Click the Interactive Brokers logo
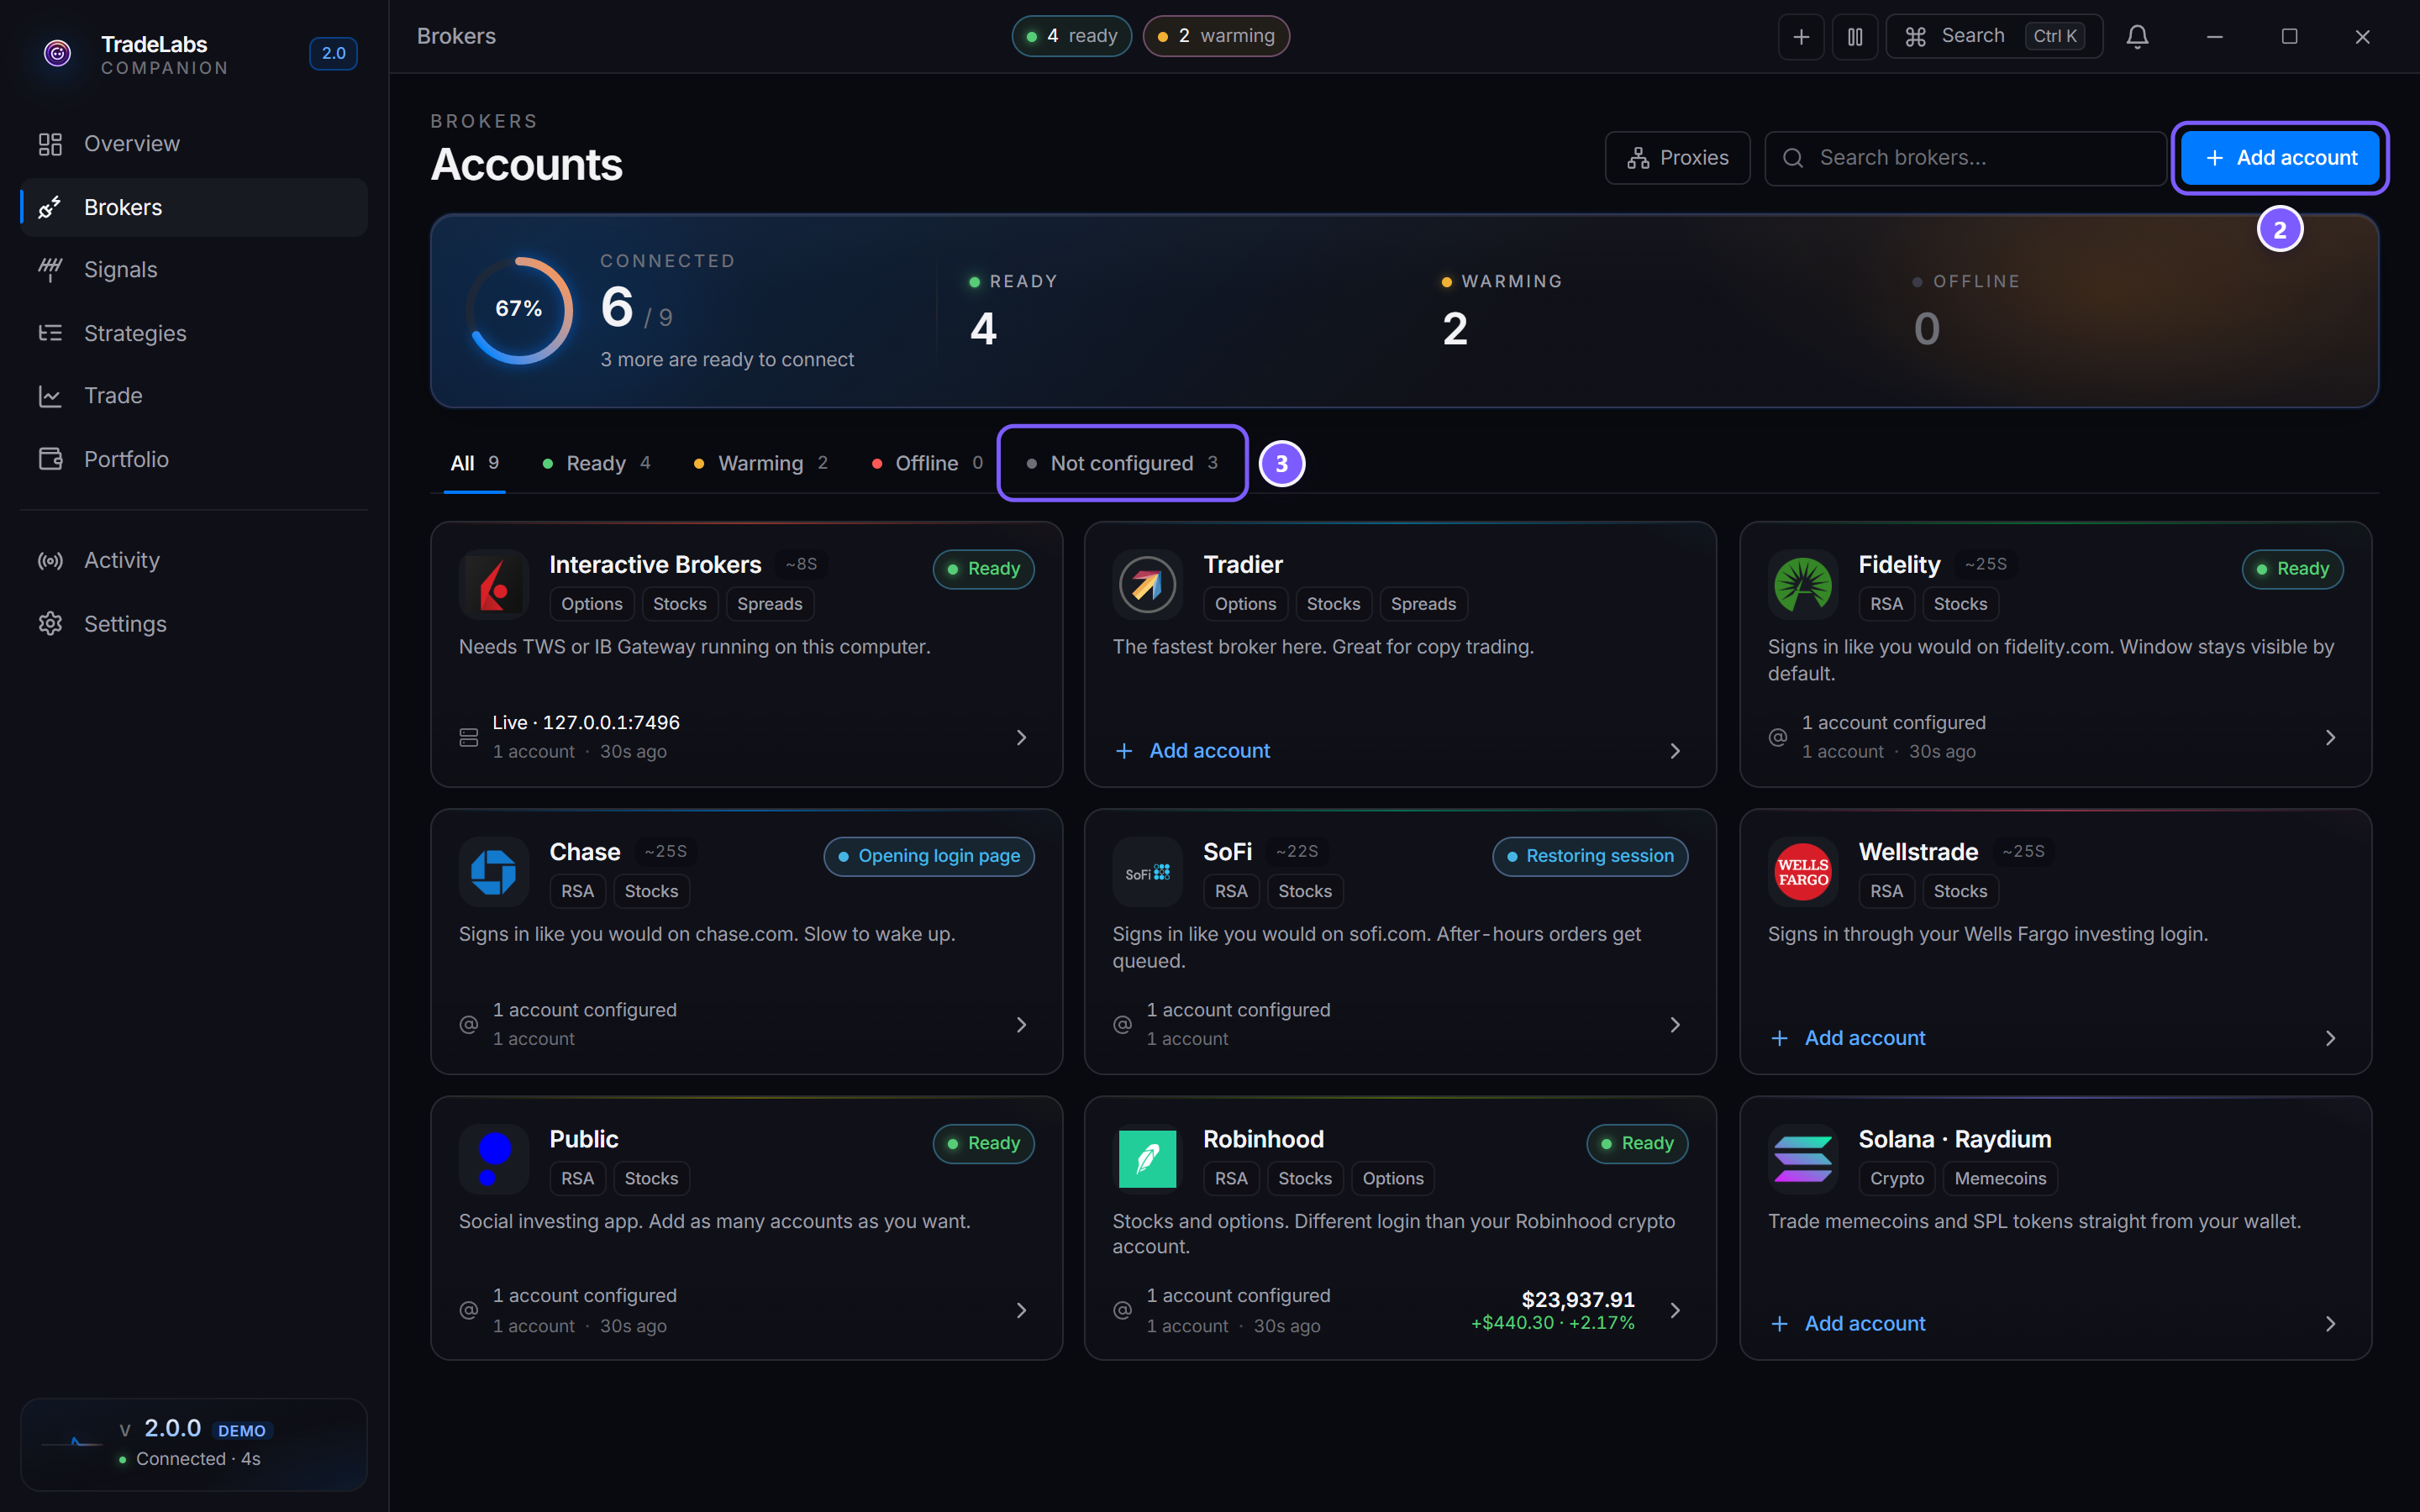This screenshot has width=2420, height=1512. pos(494,585)
